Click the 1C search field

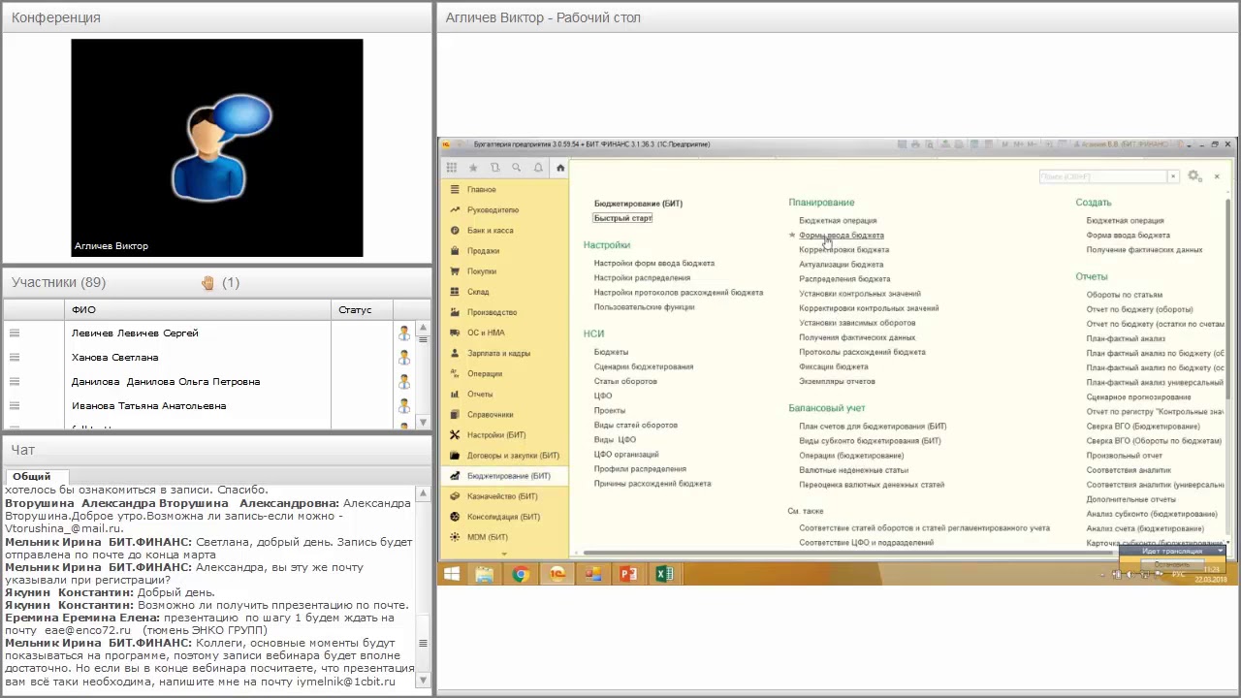coord(1102,176)
